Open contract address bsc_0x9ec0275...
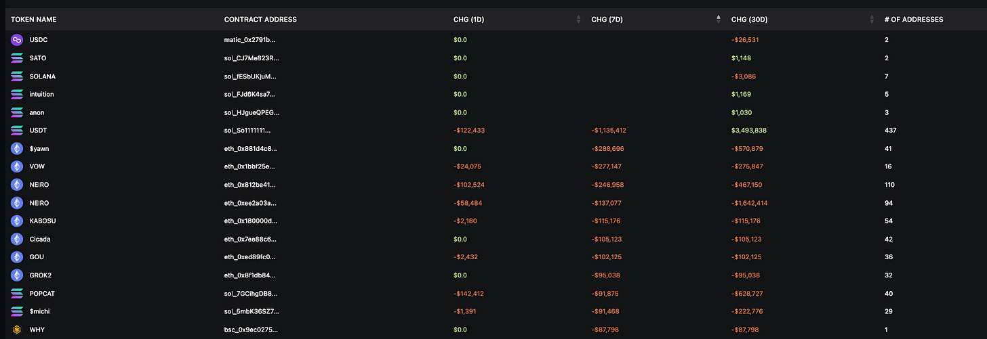 click(250, 330)
